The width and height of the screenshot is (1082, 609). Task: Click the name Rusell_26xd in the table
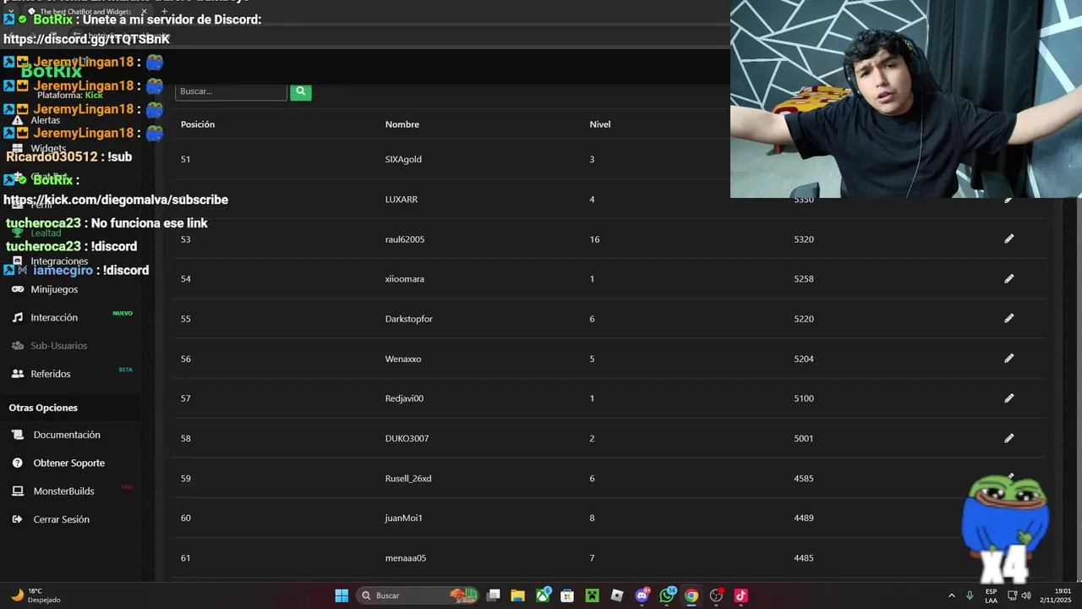click(x=408, y=479)
